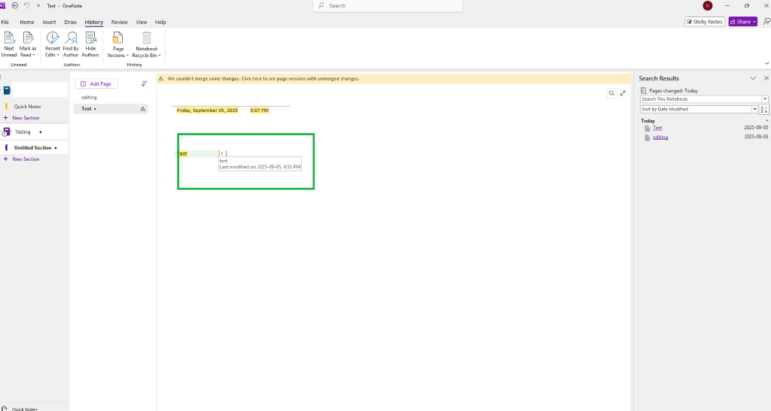Click the person icon beside the Share button
The height and width of the screenshot is (411, 771).
766,22
